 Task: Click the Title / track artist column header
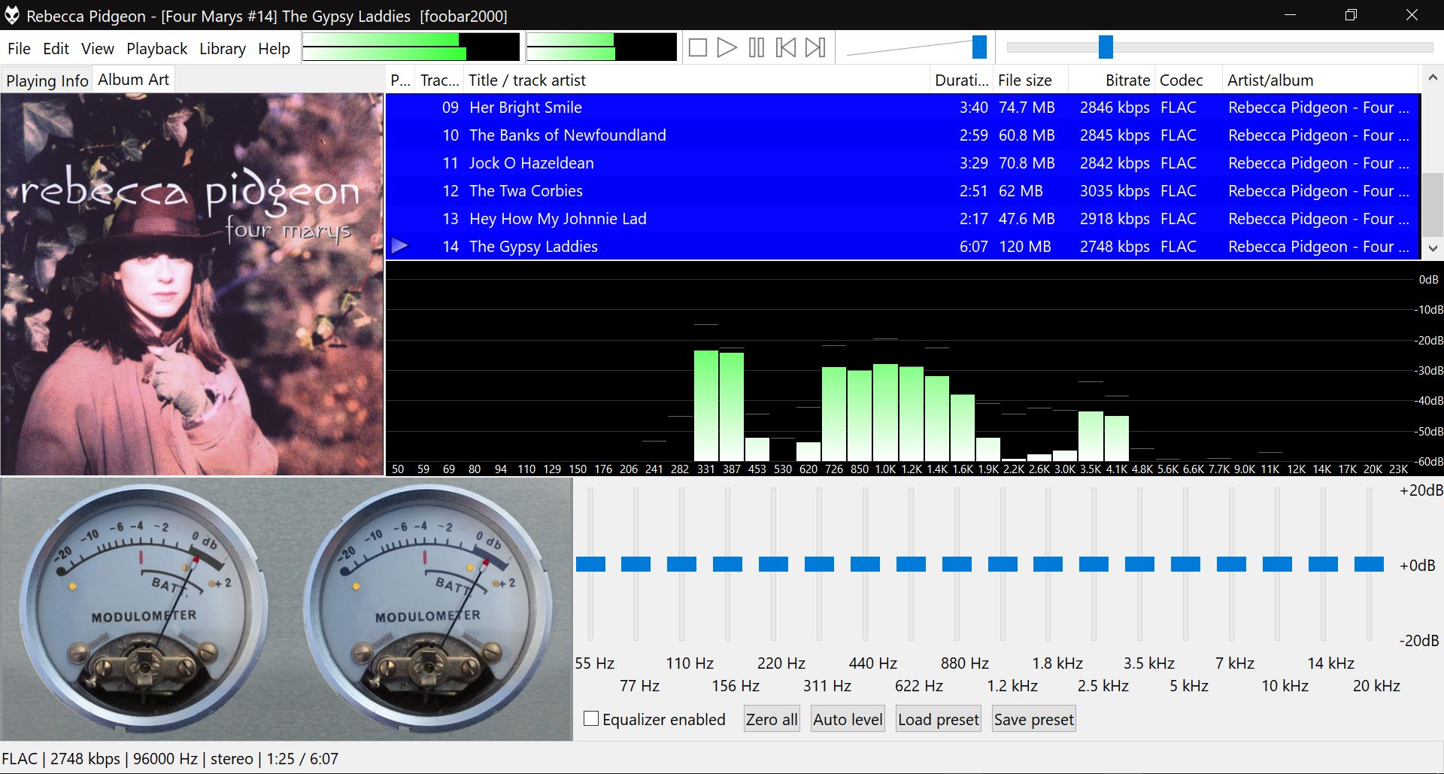coord(696,80)
